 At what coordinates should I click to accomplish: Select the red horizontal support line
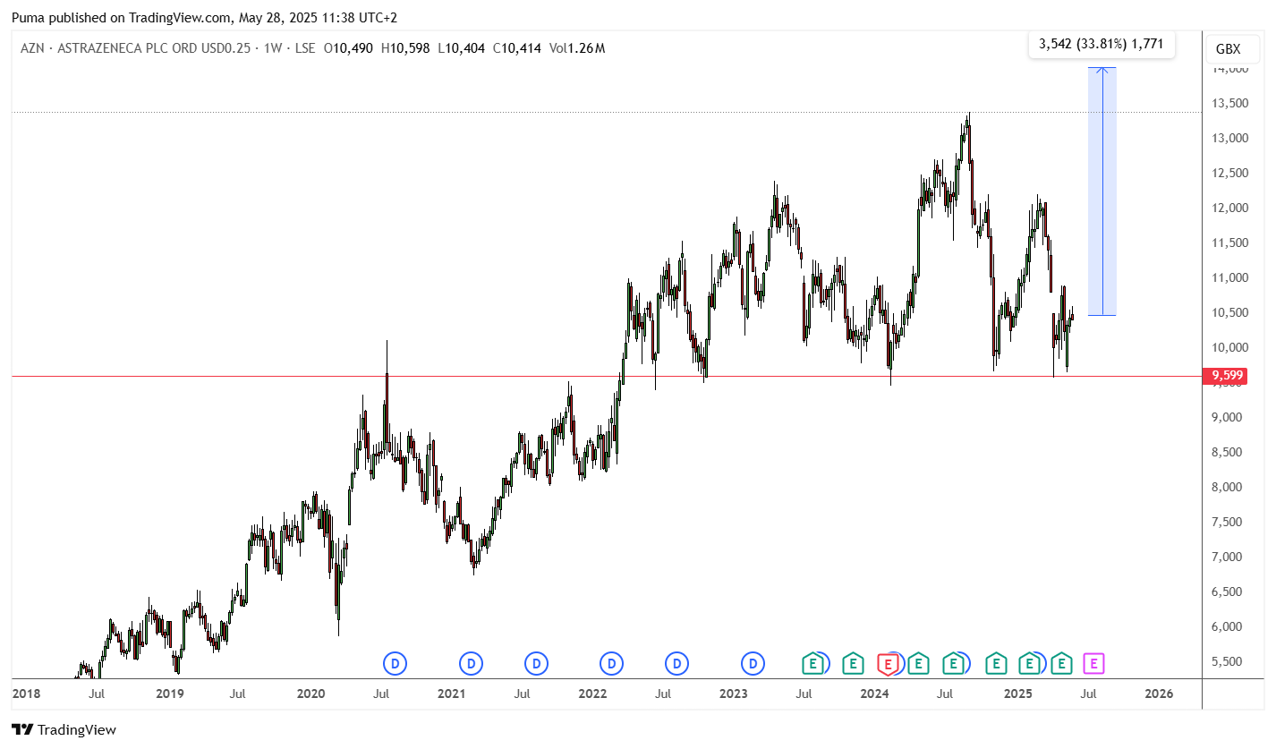[x=608, y=376]
